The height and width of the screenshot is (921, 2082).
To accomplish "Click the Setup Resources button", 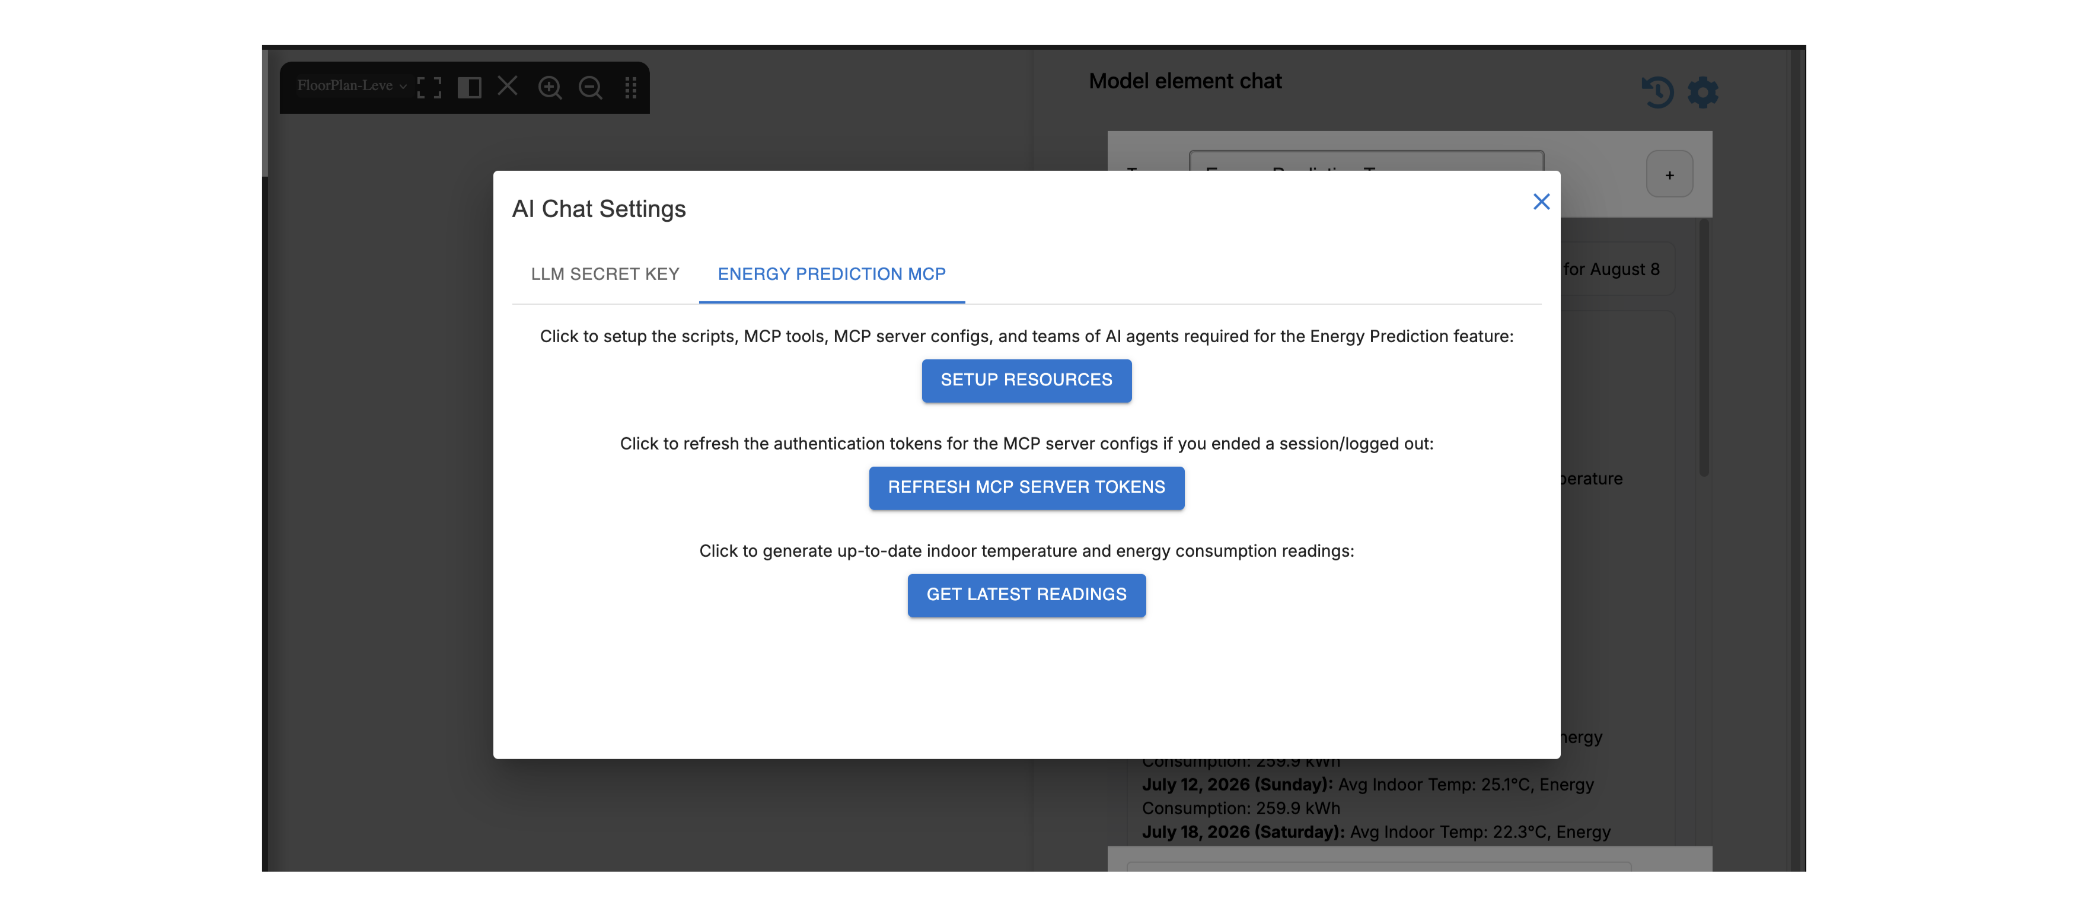I will (x=1026, y=380).
